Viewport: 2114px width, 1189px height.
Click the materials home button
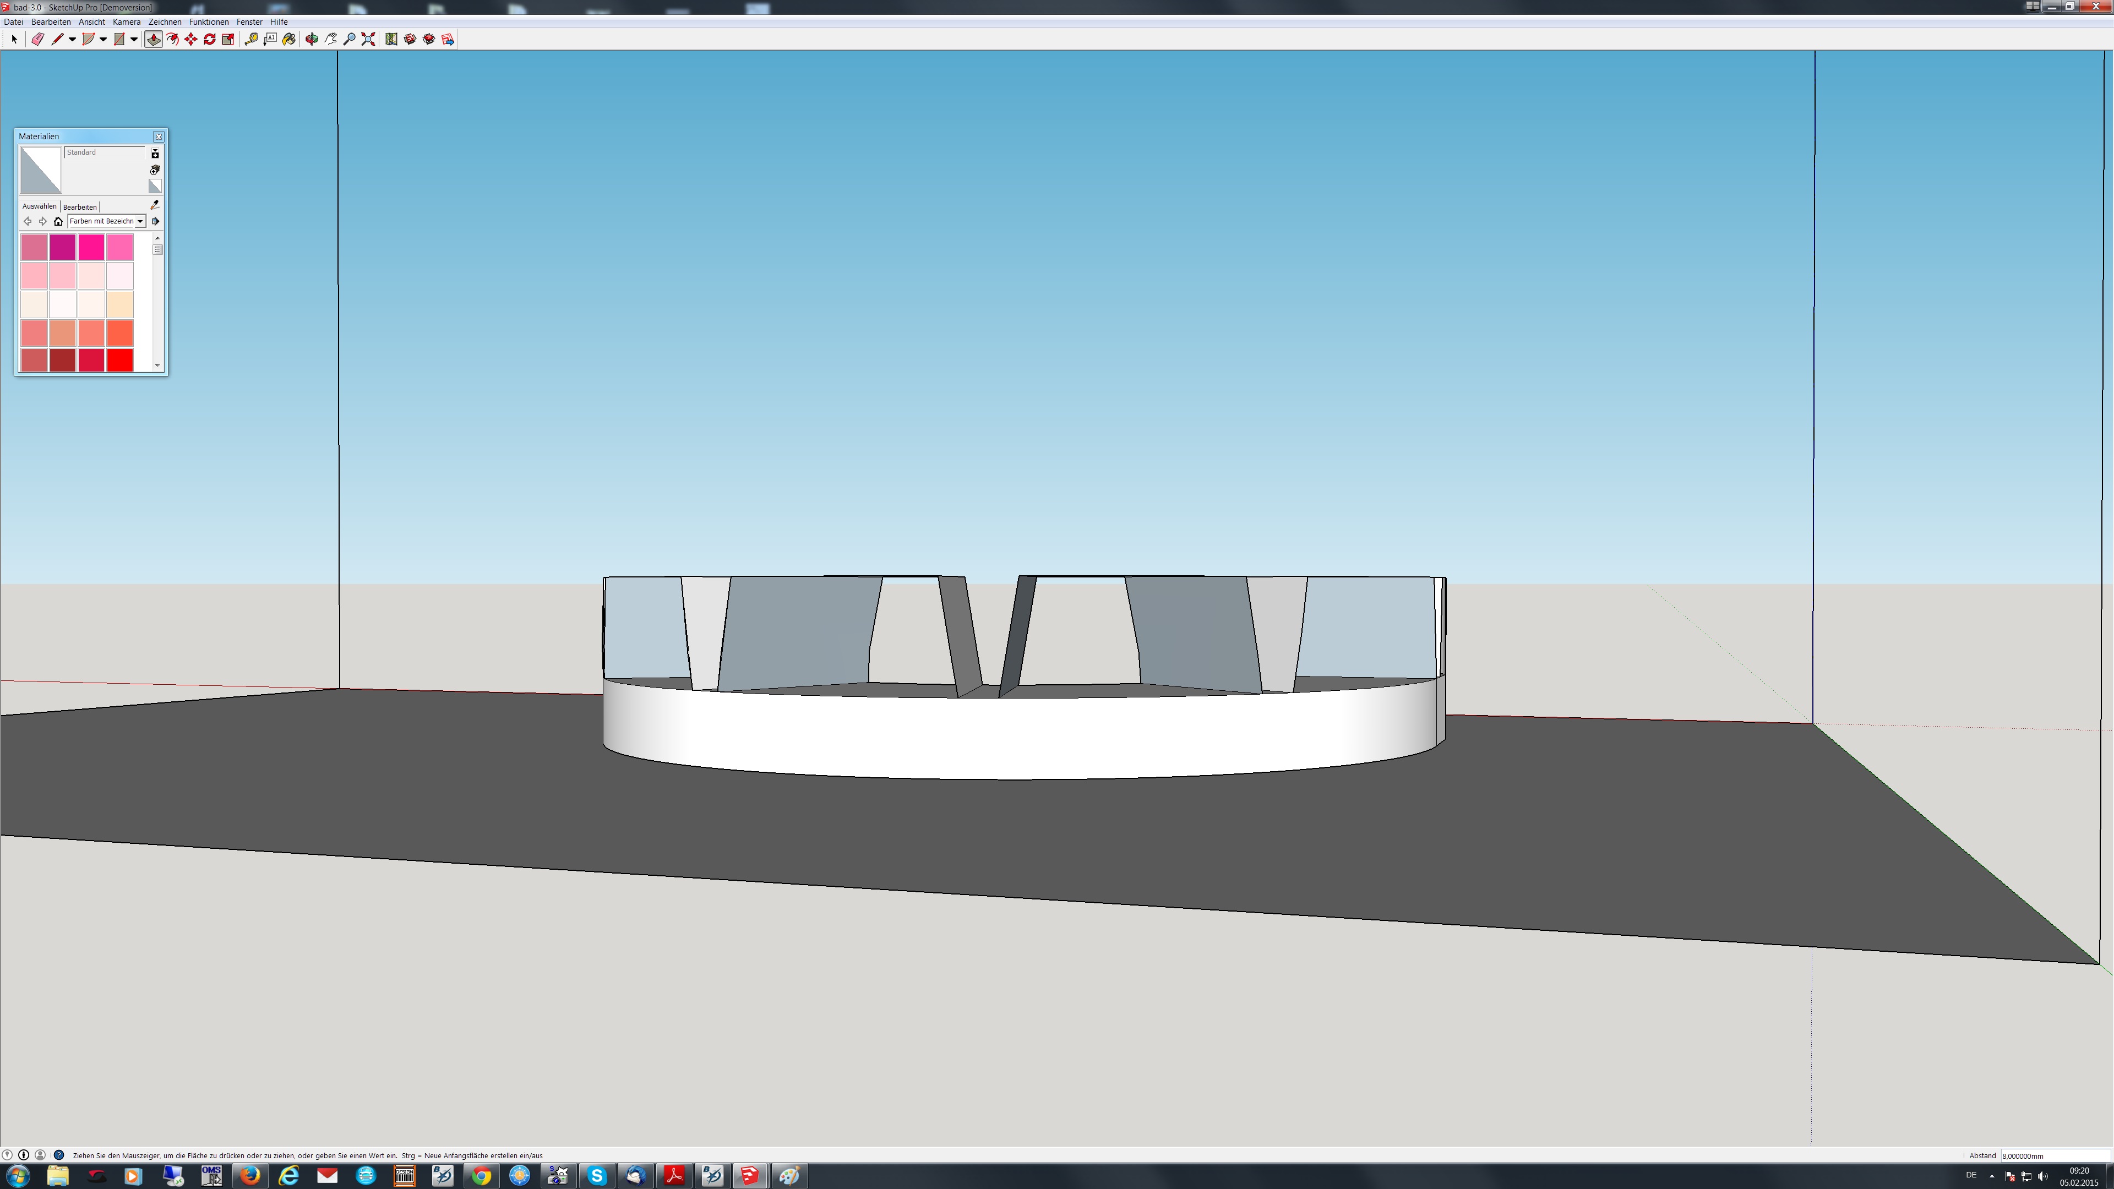tap(58, 221)
